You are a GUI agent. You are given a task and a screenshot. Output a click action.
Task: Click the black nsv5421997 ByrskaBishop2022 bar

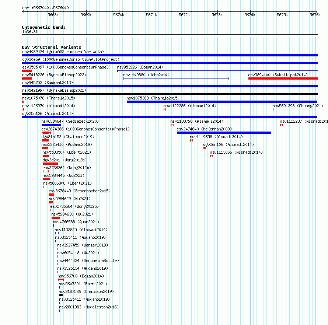[x=170, y=94]
